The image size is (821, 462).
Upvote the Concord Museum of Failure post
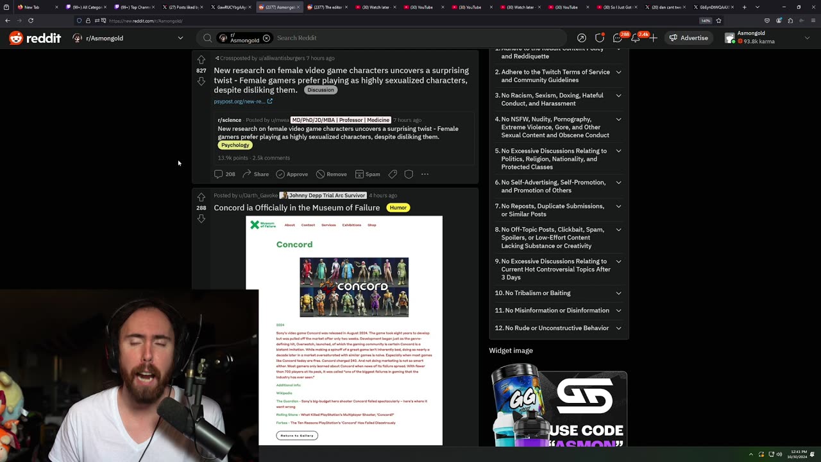[x=201, y=197]
